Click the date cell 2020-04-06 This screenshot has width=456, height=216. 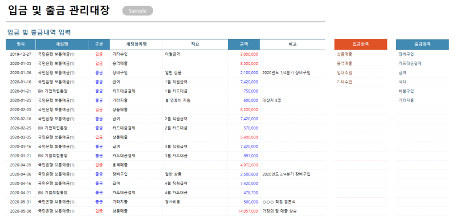pos(21,174)
